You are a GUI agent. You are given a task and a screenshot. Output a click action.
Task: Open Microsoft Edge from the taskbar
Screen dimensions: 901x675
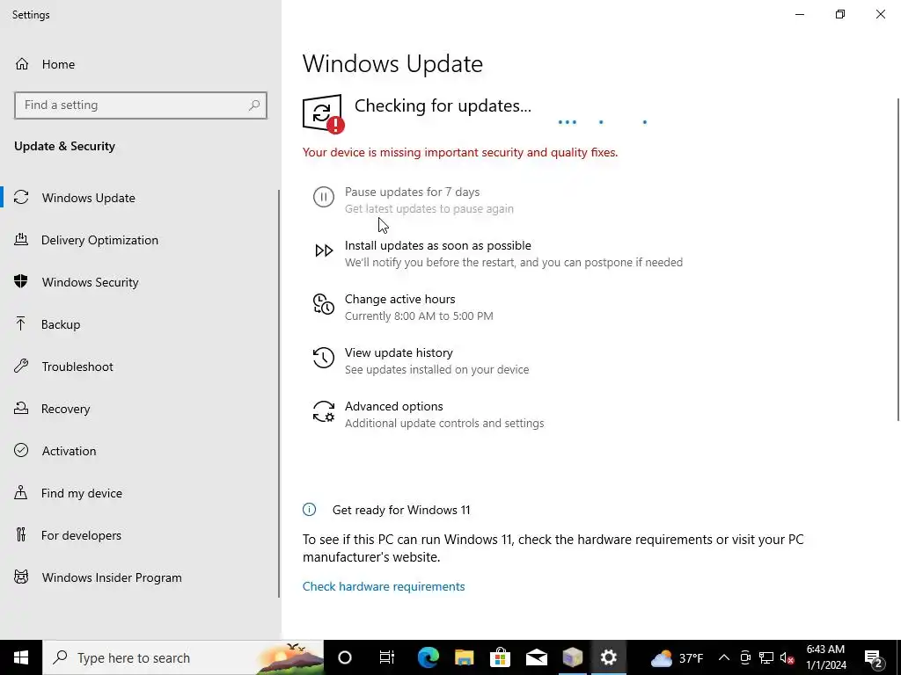(429, 657)
